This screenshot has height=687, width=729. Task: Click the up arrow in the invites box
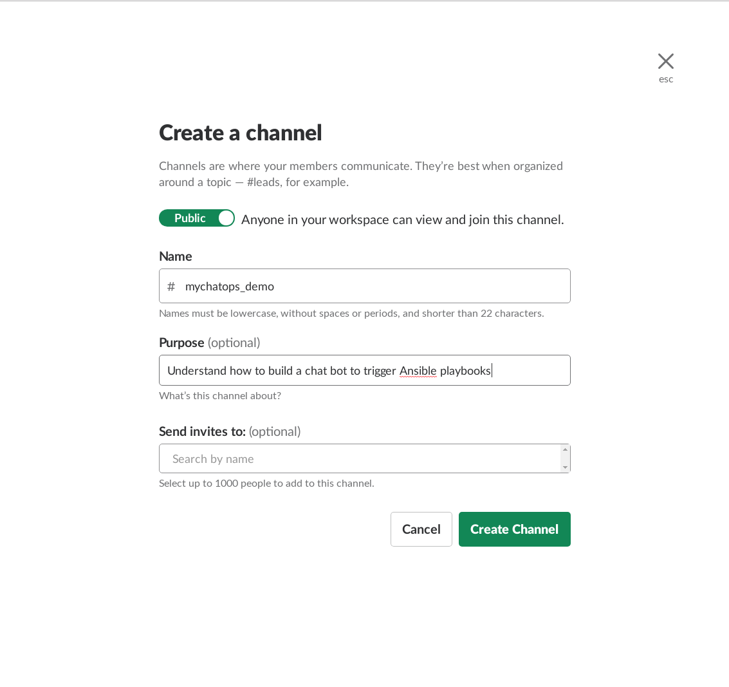point(565,450)
